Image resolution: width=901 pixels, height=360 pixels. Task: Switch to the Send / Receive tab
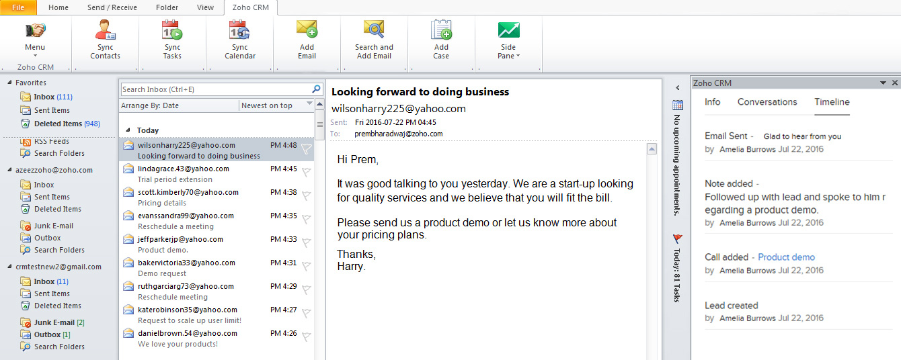[x=112, y=8]
